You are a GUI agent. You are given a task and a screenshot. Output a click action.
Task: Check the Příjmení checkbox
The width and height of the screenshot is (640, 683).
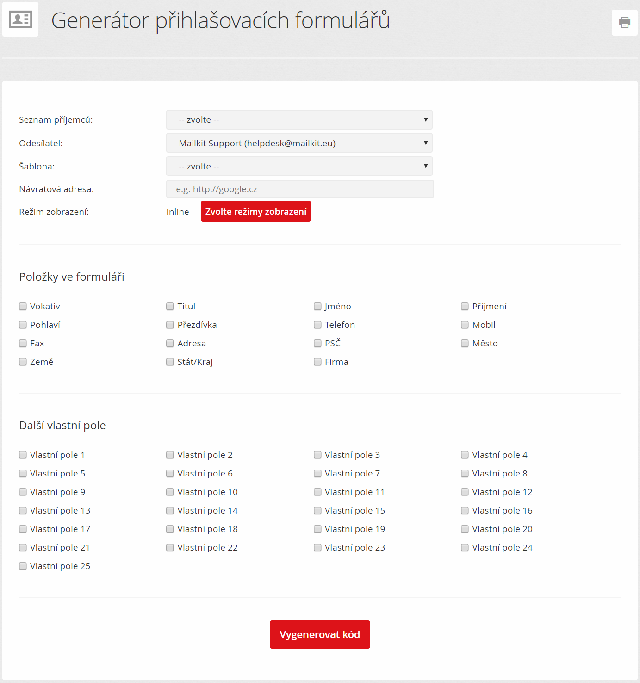click(x=465, y=306)
